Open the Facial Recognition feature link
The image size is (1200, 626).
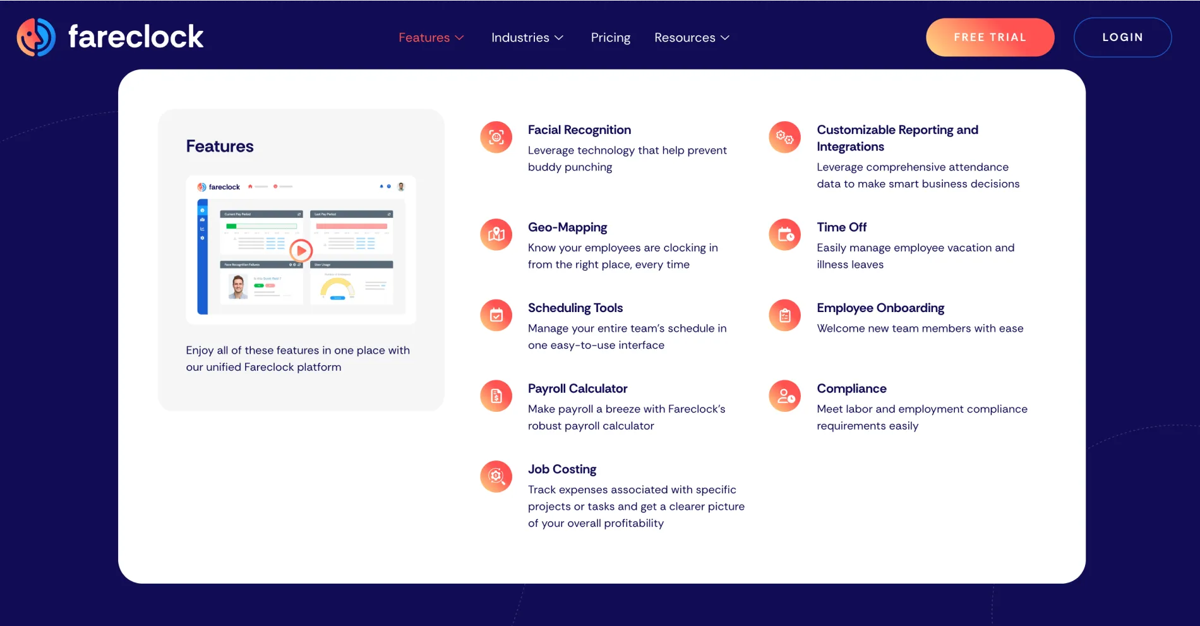coord(580,129)
